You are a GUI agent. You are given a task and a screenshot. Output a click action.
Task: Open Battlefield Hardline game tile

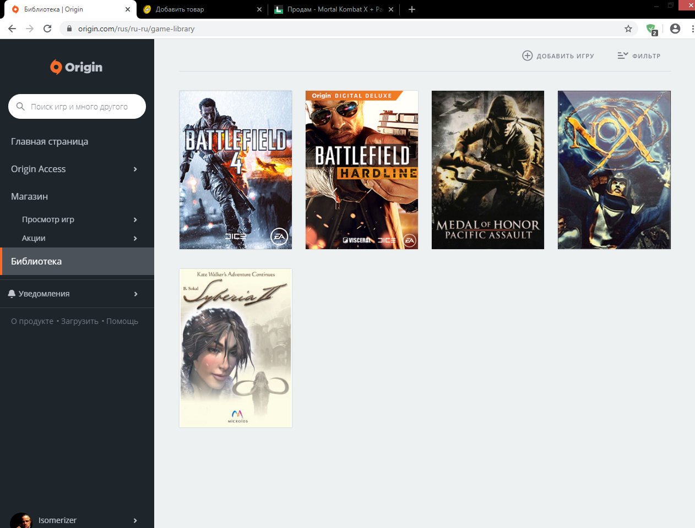pyautogui.click(x=362, y=170)
